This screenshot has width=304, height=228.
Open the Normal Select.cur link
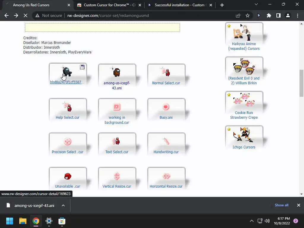(x=166, y=83)
